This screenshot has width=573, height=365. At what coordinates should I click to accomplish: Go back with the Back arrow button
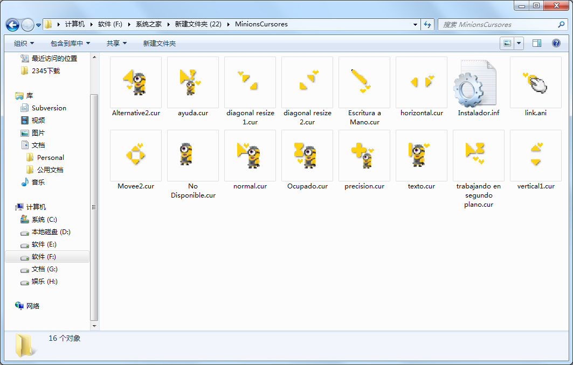[12, 25]
